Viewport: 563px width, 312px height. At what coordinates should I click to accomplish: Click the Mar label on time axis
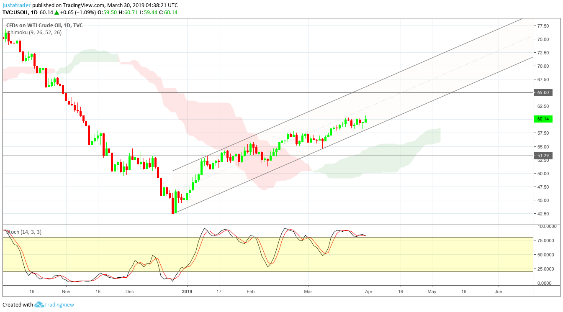(x=308, y=291)
